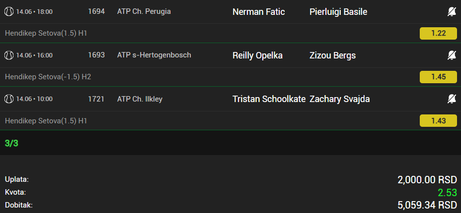Open Reilly Opelka player name
This screenshot has height=213, width=461.
click(257, 55)
